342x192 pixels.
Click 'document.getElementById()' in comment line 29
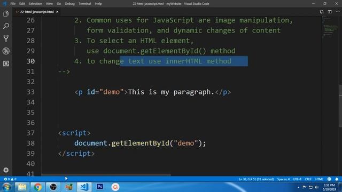(x=154, y=51)
